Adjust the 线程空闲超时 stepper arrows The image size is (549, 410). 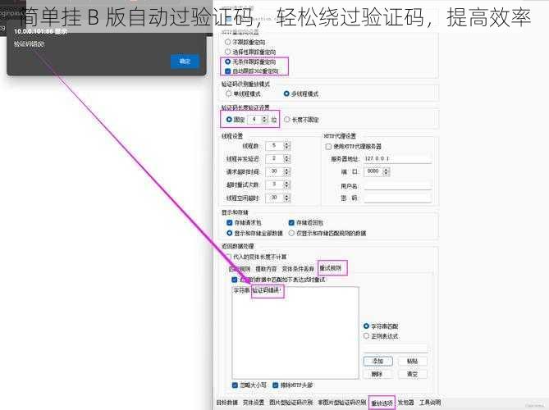286,198
